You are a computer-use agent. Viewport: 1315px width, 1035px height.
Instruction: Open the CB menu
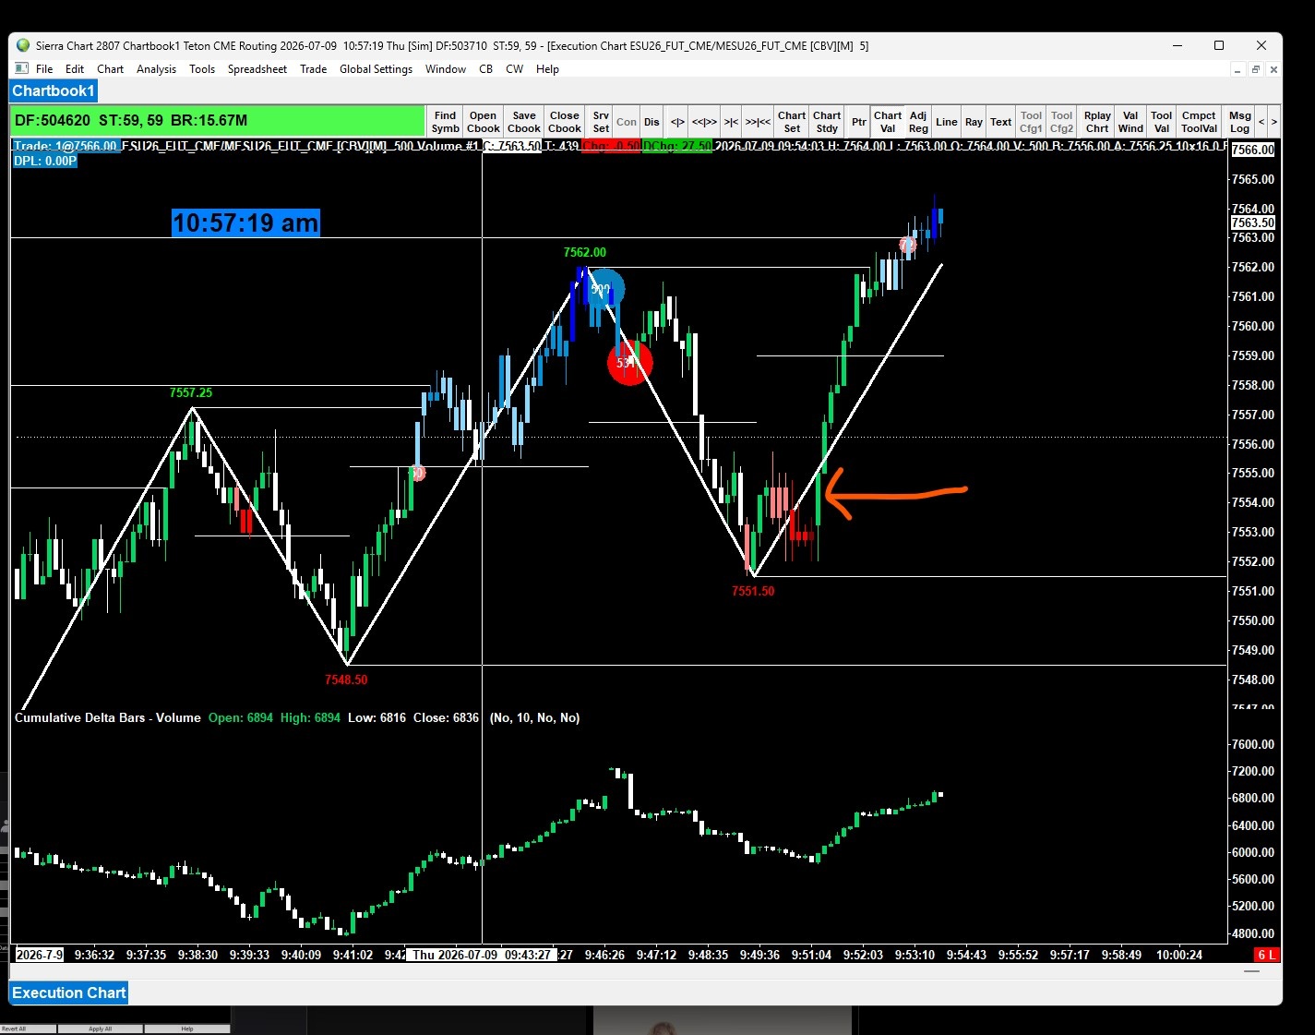click(x=485, y=69)
